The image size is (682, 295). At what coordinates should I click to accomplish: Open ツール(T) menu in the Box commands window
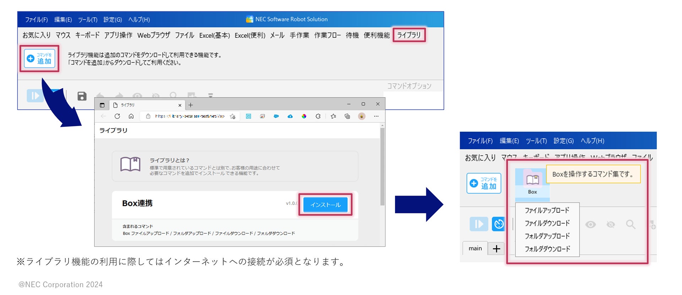click(x=536, y=141)
